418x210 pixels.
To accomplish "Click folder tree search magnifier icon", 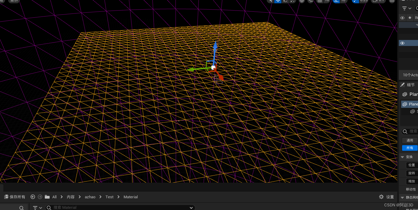I will [21, 208].
